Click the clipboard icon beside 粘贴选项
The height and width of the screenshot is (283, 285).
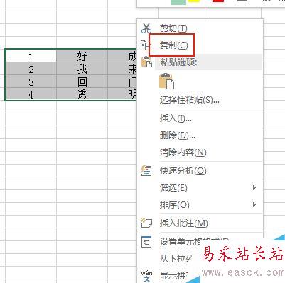pyautogui.click(x=146, y=62)
